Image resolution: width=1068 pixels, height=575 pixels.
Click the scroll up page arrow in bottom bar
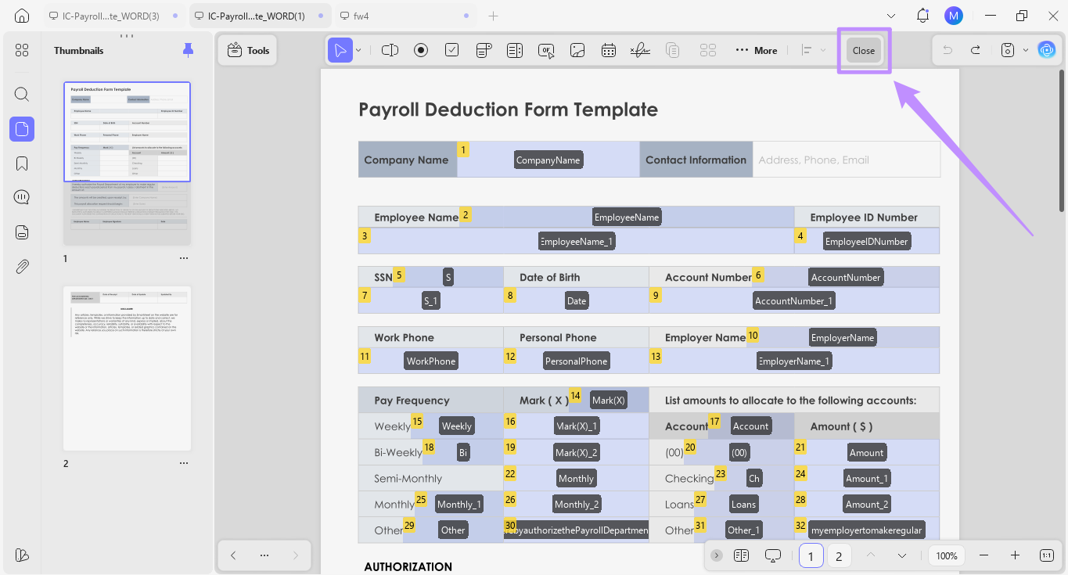pyautogui.click(x=870, y=555)
